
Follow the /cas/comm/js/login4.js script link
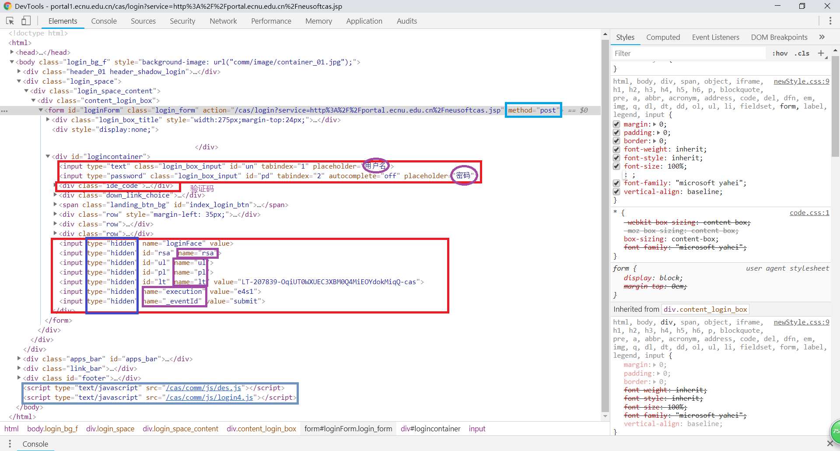click(x=209, y=398)
